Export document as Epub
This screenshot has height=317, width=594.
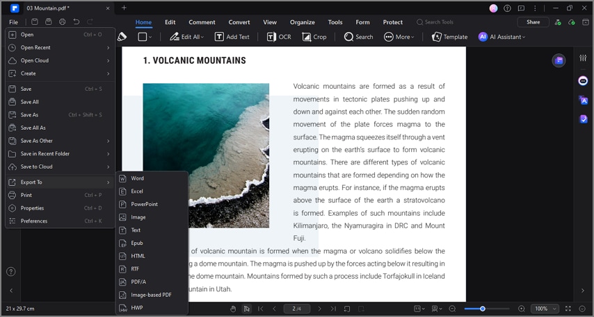pos(152,243)
